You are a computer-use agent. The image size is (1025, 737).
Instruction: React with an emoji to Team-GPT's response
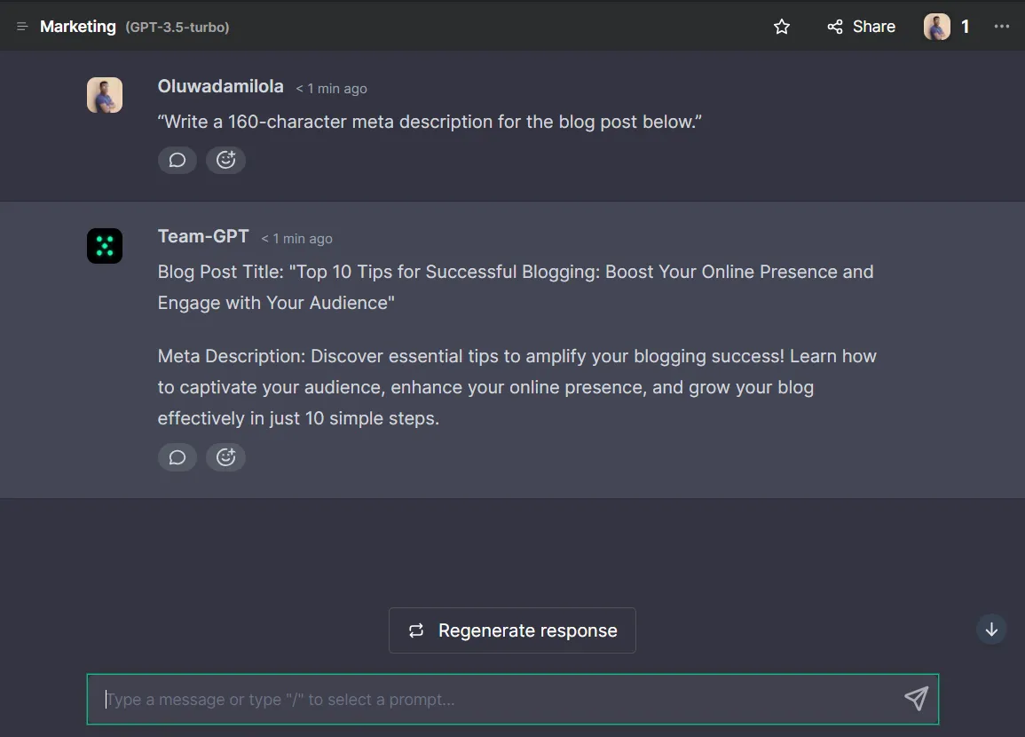225,456
